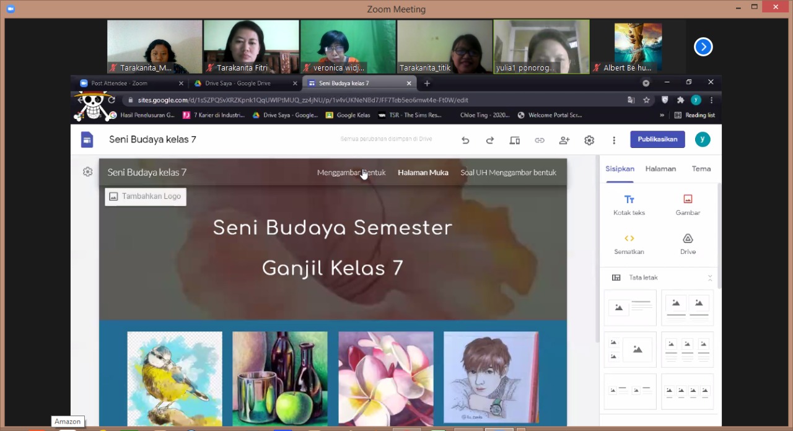Click the shield extension icon in Chrome
Screen dimensions: 793x431
coord(665,100)
